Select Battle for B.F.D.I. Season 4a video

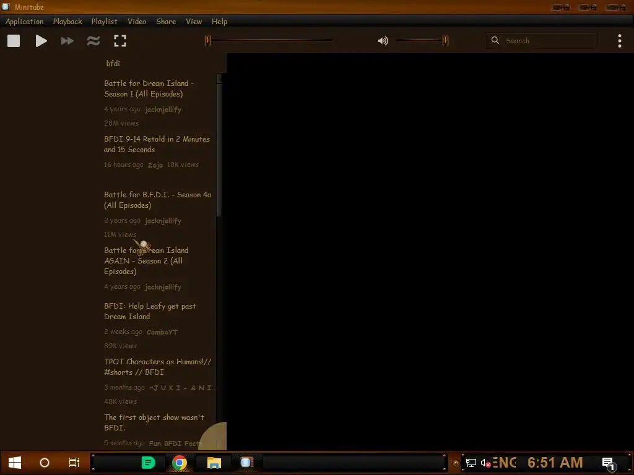point(158,200)
